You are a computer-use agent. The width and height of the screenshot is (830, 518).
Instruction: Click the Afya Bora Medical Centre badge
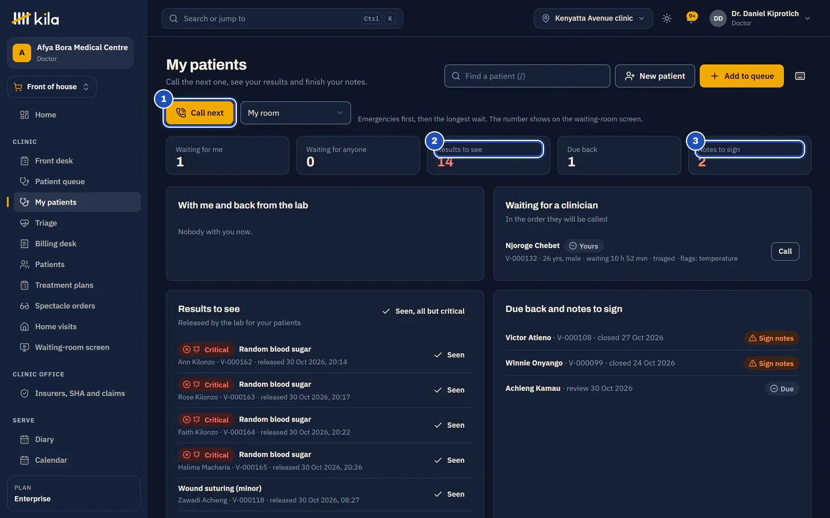(x=70, y=53)
